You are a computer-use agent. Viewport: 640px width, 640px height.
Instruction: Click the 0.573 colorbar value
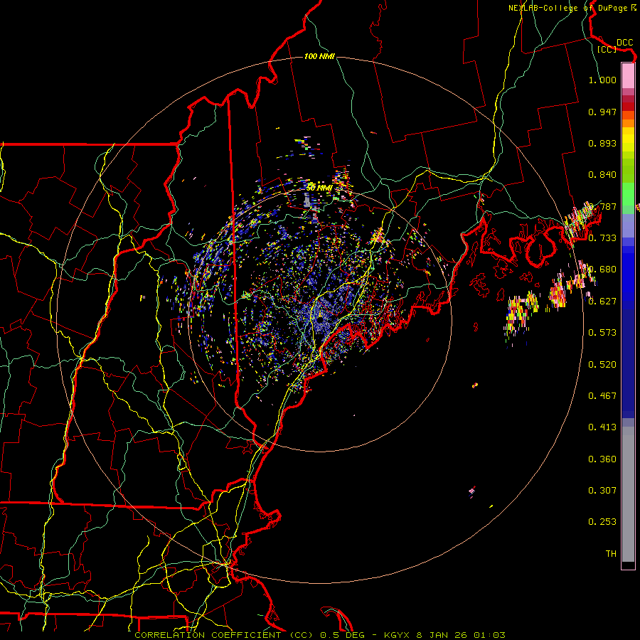pyautogui.click(x=602, y=333)
